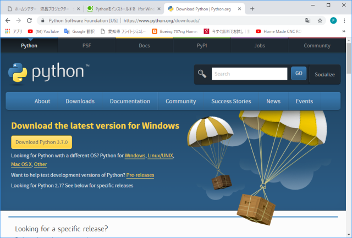Viewport: 352px width, 238px height.
Task: Select the Community top navigation tab
Action: (317, 46)
